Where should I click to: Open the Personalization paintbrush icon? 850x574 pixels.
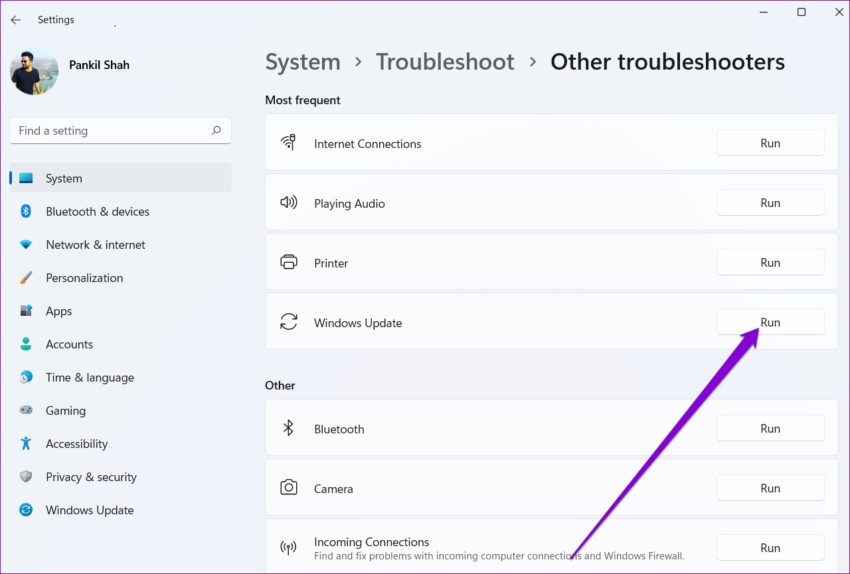point(26,278)
